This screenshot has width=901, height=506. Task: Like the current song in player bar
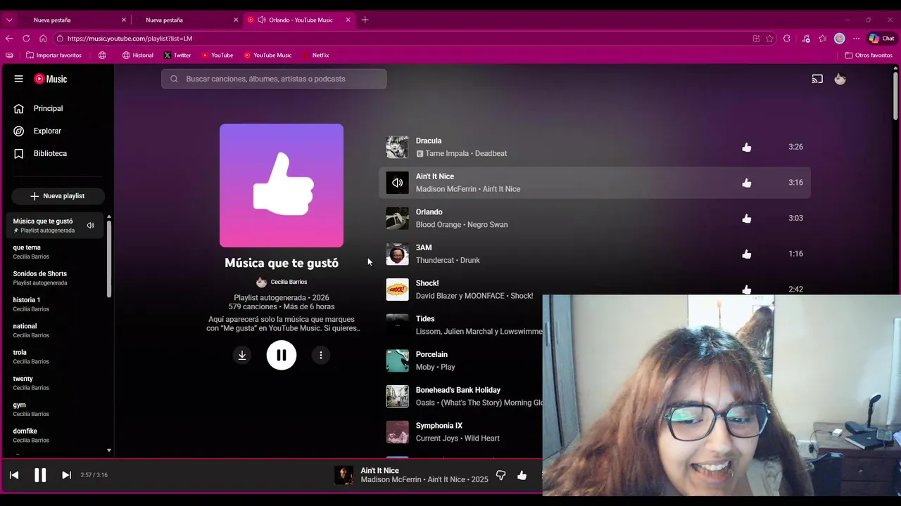pyautogui.click(x=522, y=475)
